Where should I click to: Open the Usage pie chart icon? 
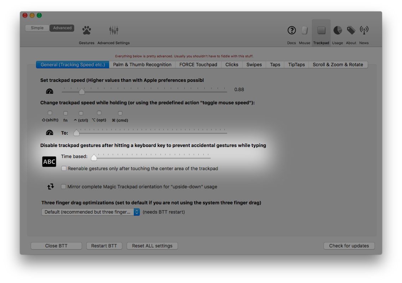pyautogui.click(x=337, y=31)
